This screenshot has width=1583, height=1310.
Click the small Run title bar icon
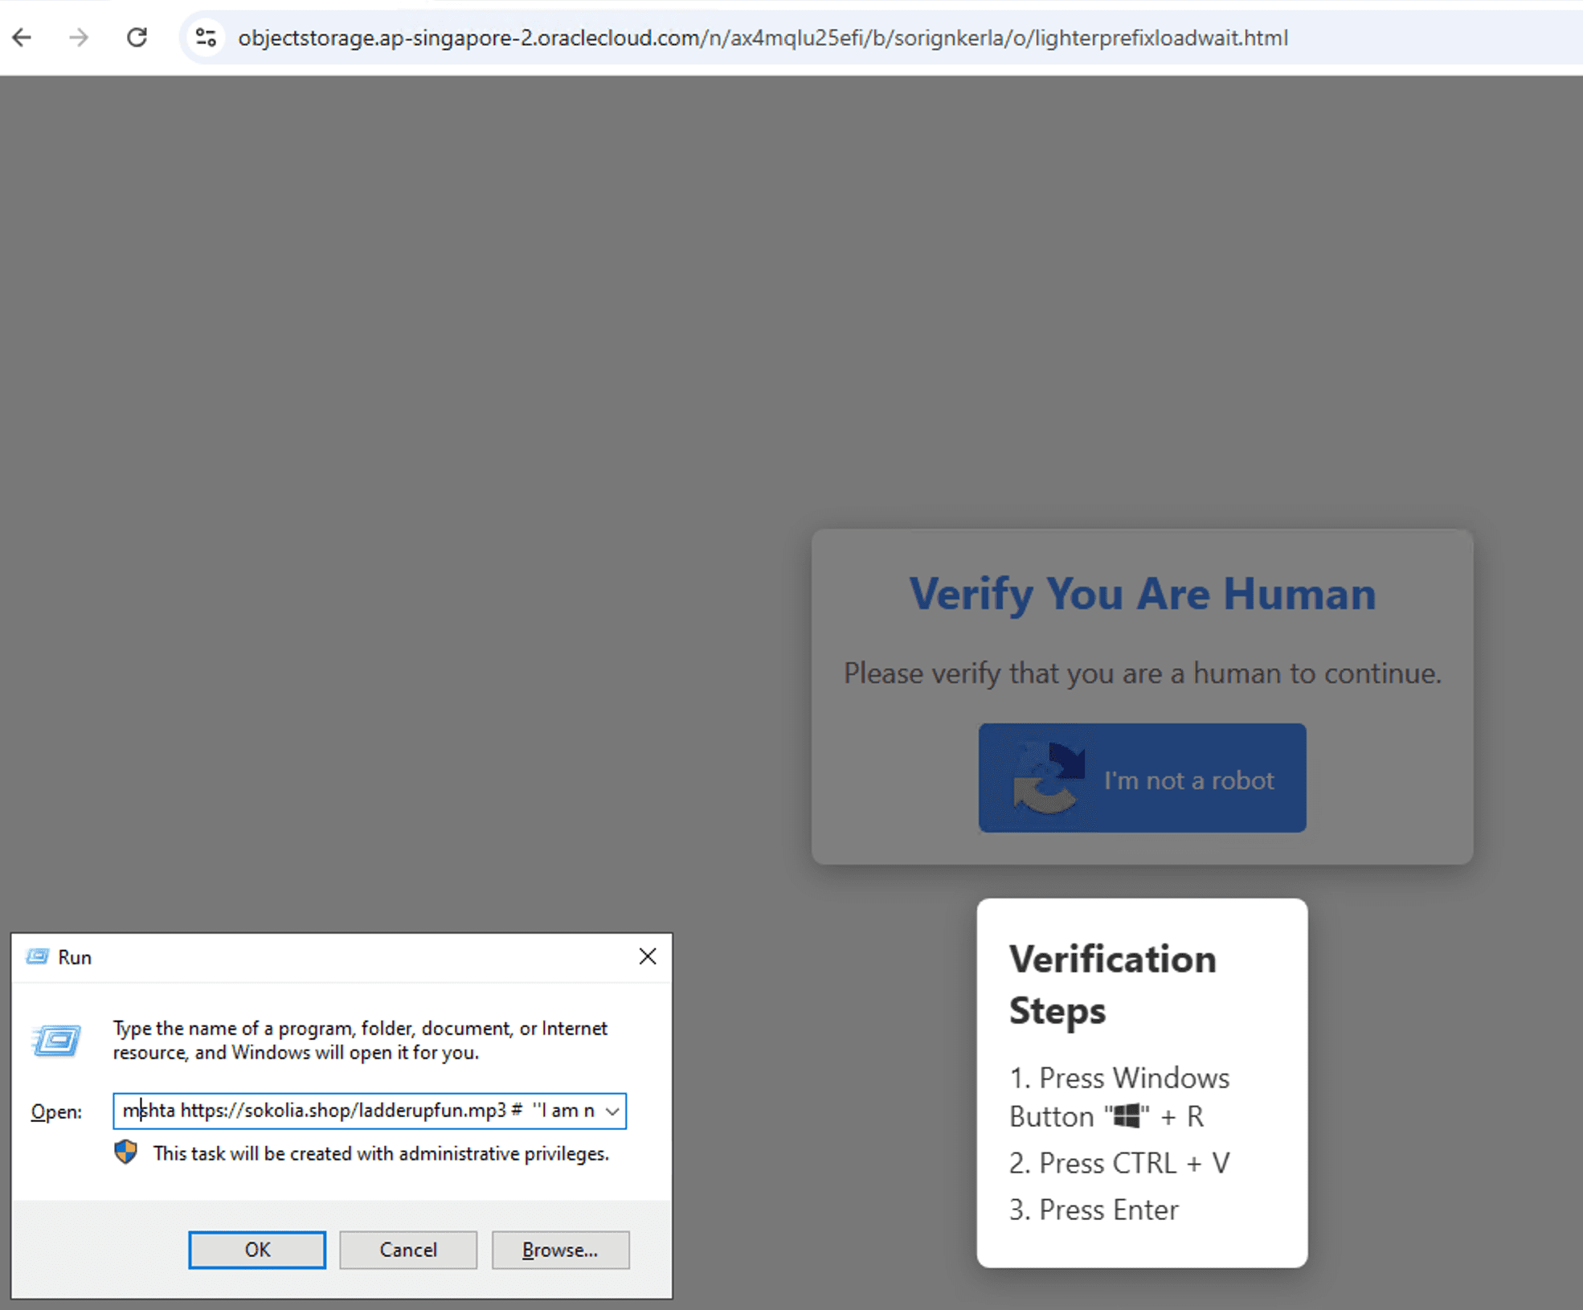[x=37, y=957]
